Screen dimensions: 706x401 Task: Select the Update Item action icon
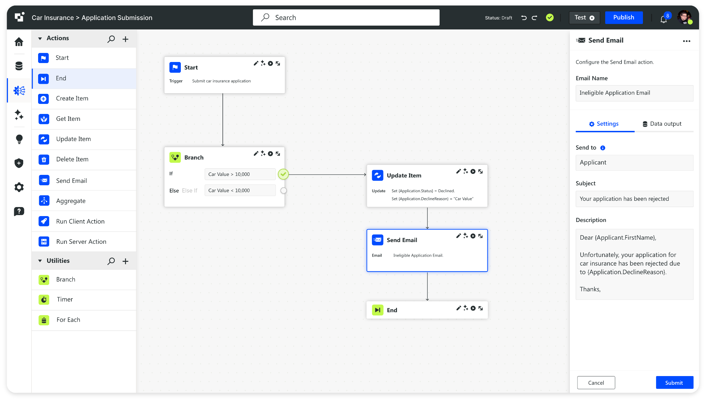[x=378, y=175]
